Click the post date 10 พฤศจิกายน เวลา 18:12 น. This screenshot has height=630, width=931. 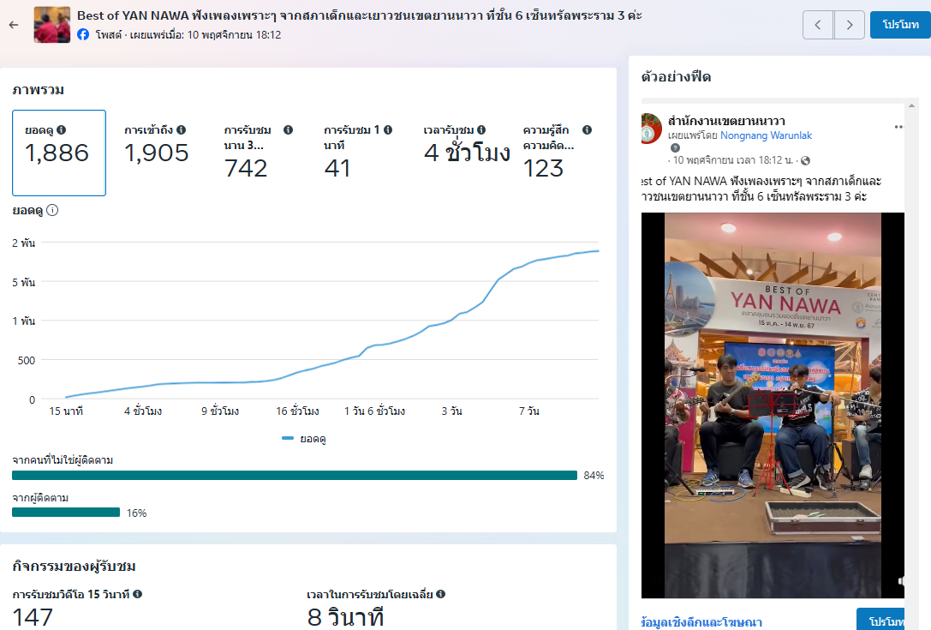pyautogui.click(x=732, y=160)
